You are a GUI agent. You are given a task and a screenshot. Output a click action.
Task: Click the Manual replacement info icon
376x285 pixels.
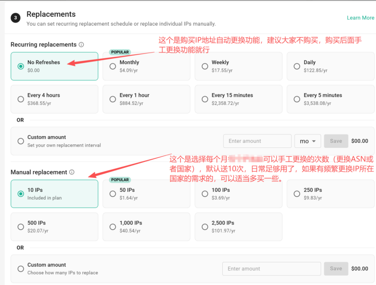click(72, 172)
